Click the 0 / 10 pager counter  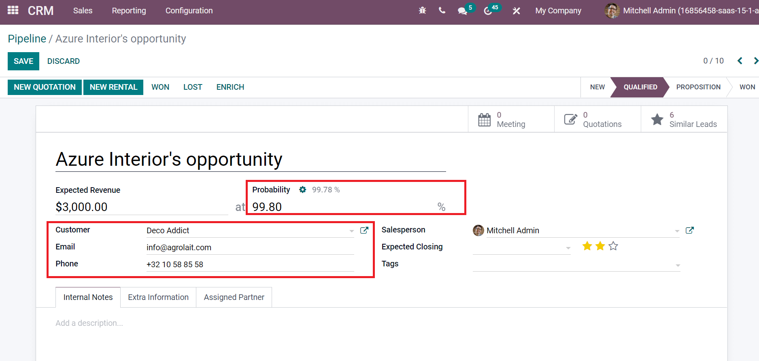[713, 61]
